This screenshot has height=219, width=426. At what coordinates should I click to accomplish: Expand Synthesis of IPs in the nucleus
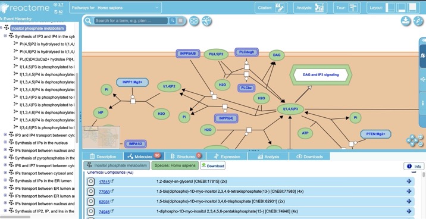[5, 142]
